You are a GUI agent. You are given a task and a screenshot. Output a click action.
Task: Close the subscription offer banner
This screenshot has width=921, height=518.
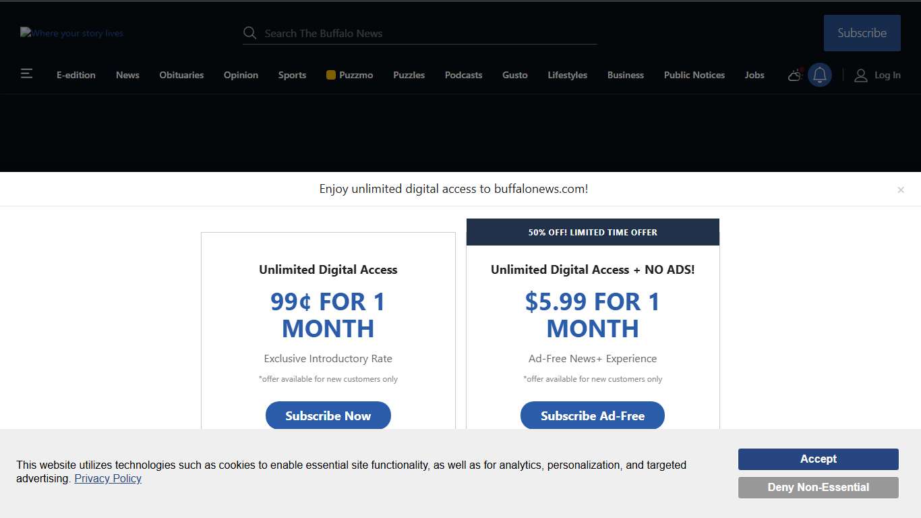(x=900, y=190)
